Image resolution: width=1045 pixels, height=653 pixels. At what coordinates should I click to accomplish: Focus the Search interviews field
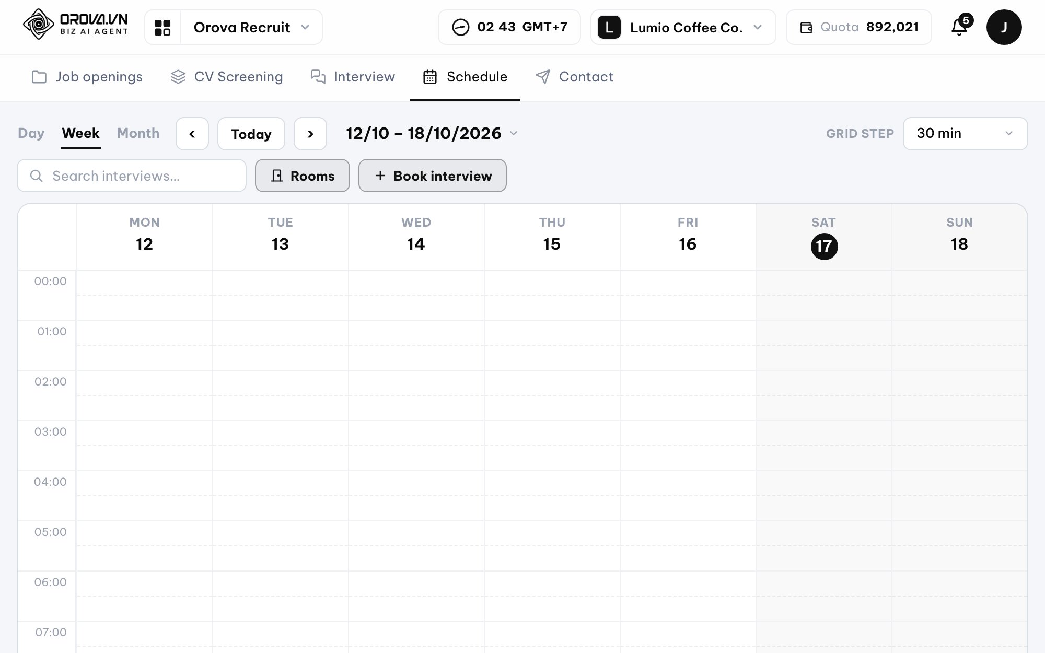point(132,176)
